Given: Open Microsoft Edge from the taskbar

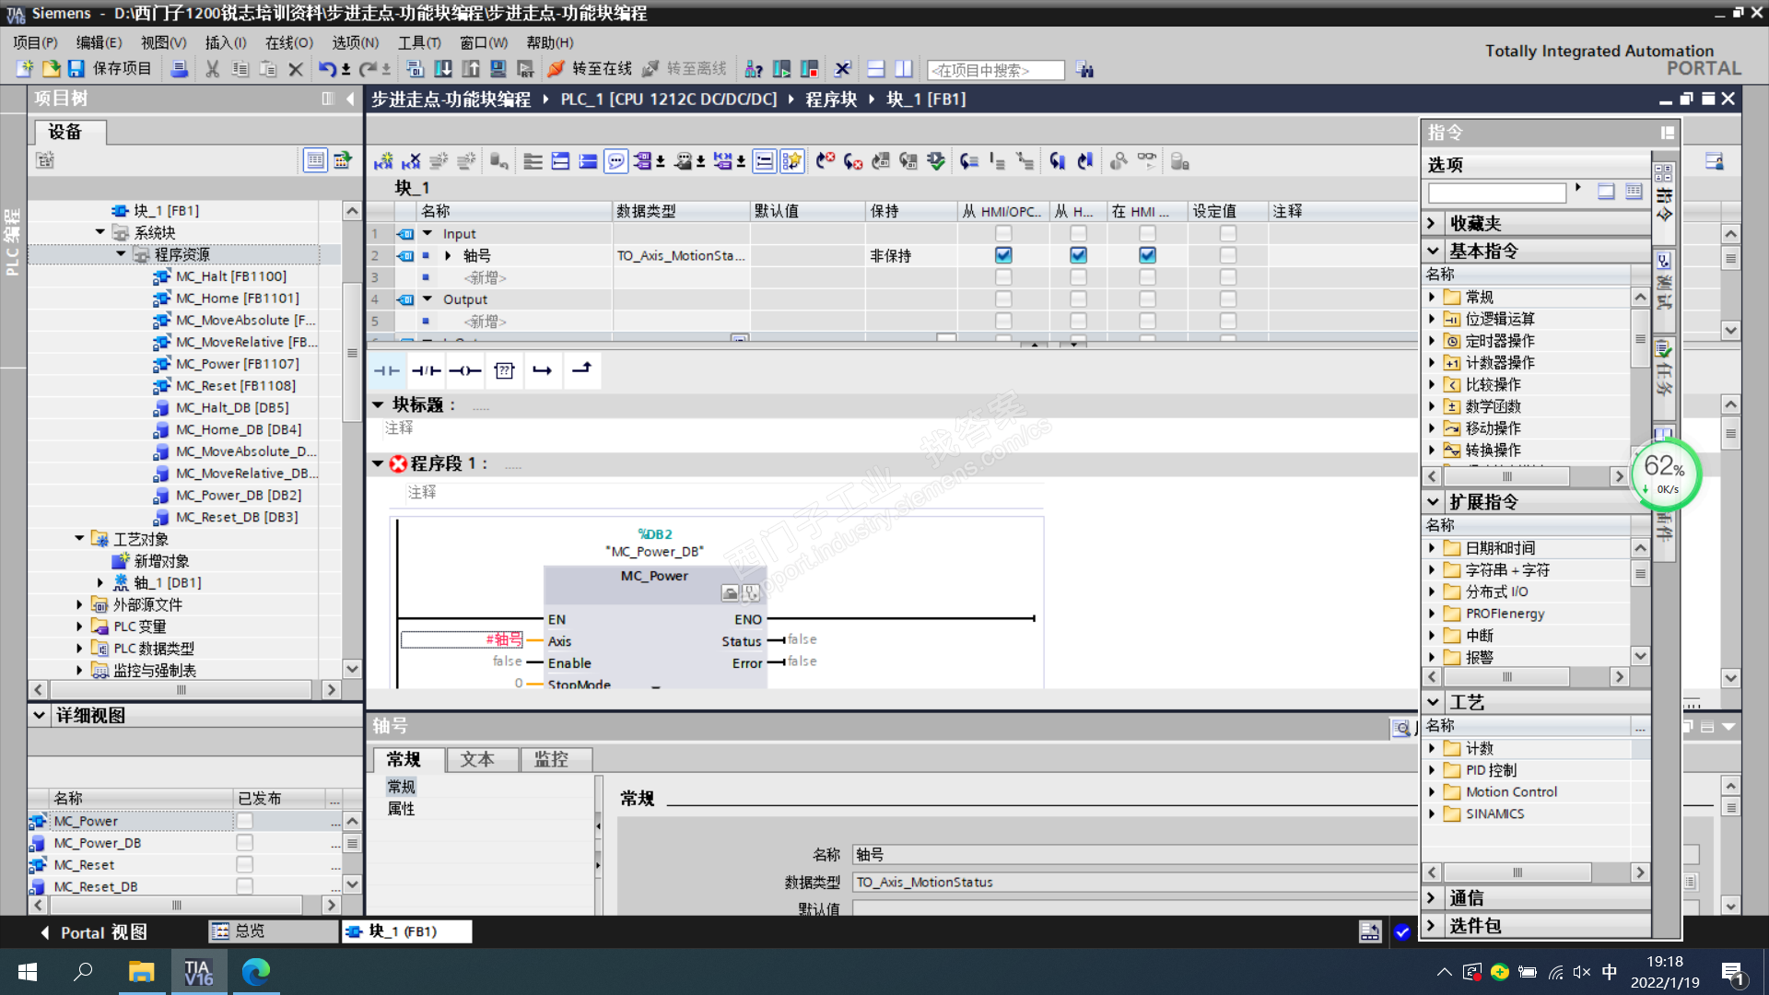Looking at the screenshot, I should [255, 971].
